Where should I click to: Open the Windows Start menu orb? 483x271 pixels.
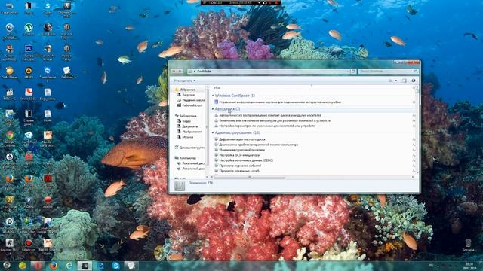(x=7, y=266)
